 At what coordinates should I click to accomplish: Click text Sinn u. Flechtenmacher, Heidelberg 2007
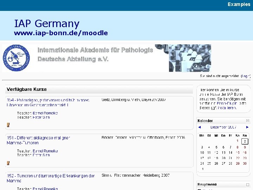tap(136, 175)
